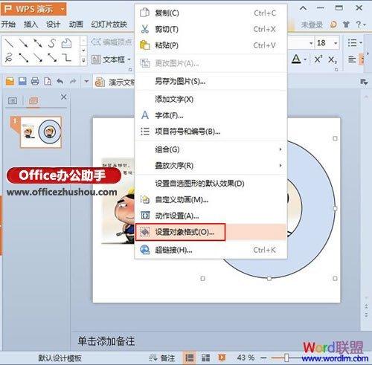Switch to outline view pane icon

(13, 100)
